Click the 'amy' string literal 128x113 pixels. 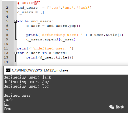tap(68, 8)
